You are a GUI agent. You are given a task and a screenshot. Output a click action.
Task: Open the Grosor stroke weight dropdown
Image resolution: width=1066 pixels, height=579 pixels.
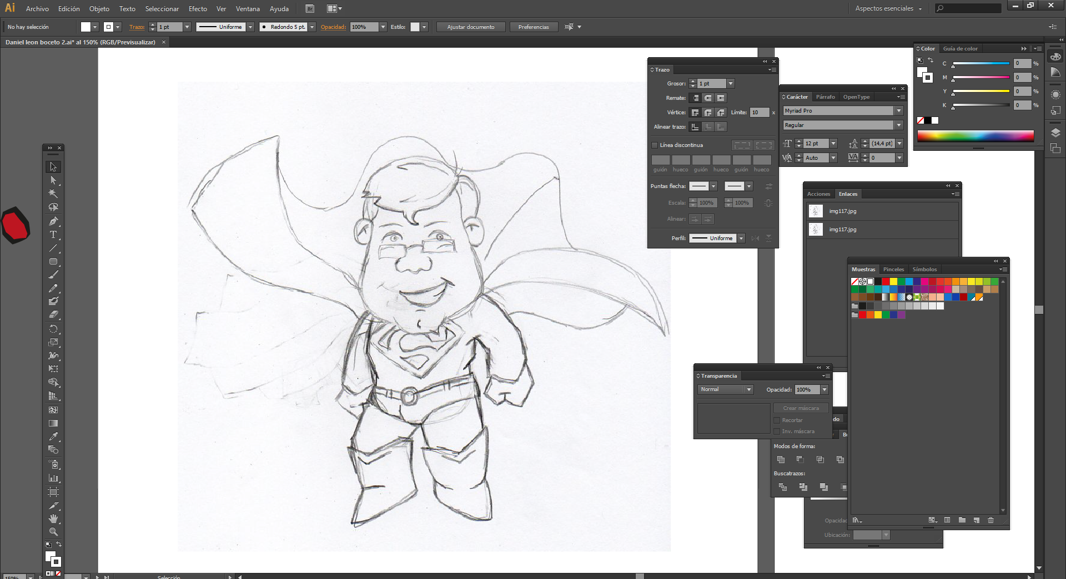731,84
